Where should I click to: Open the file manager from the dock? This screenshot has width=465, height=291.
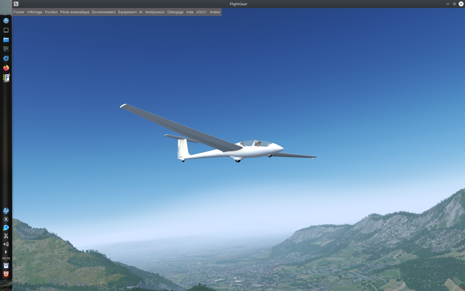coord(6,40)
